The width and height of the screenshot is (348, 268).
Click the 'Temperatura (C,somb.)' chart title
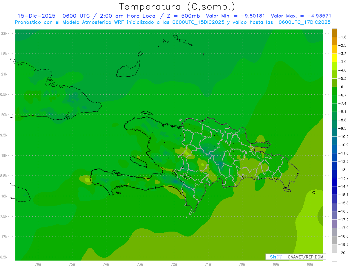tap(177, 7)
